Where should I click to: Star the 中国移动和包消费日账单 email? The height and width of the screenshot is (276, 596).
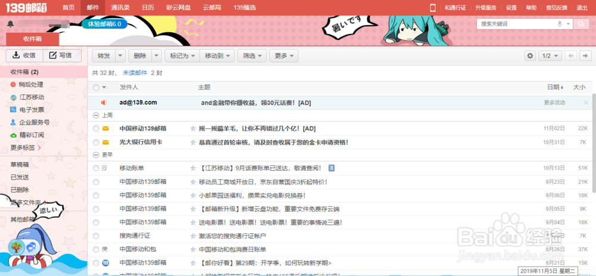(193, 249)
